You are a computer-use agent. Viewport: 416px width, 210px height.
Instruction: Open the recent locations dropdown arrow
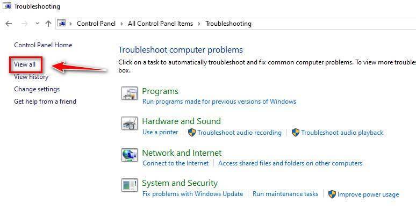pos(38,24)
